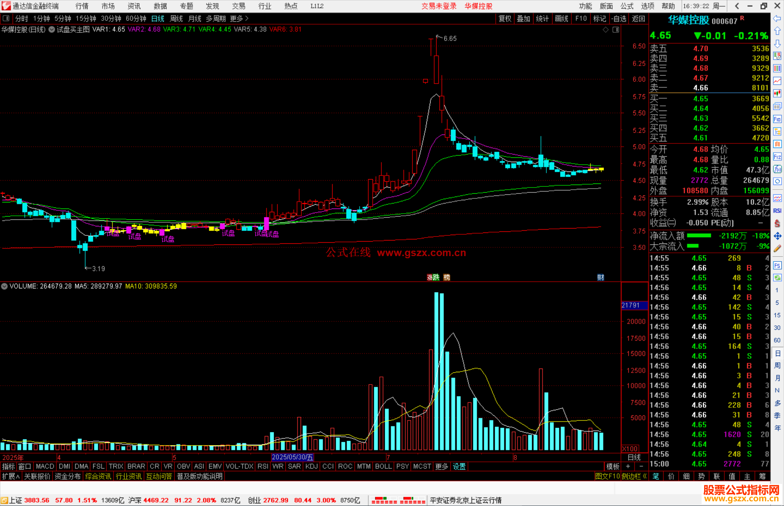The height and width of the screenshot is (506, 784).
Task: Select the 30 minute period in sidebar
Action: 777,328
